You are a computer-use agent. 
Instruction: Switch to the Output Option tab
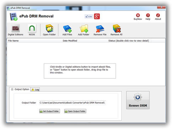[20, 89]
